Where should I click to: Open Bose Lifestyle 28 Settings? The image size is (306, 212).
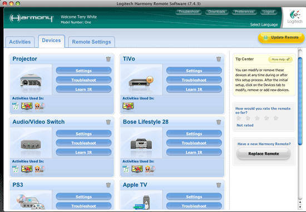(x=194, y=134)
